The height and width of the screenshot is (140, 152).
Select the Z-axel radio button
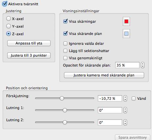(x=9, y=34)
